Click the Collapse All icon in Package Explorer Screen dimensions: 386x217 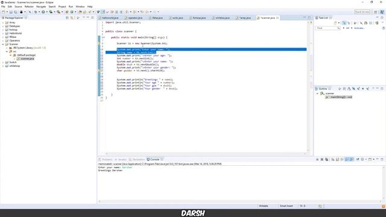pyautogui.click(x=67, y=17)
